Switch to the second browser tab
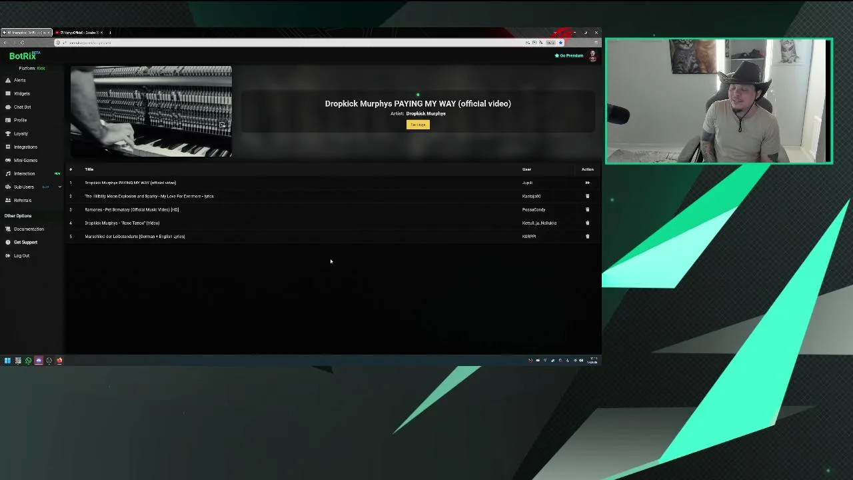 [79, 32]
